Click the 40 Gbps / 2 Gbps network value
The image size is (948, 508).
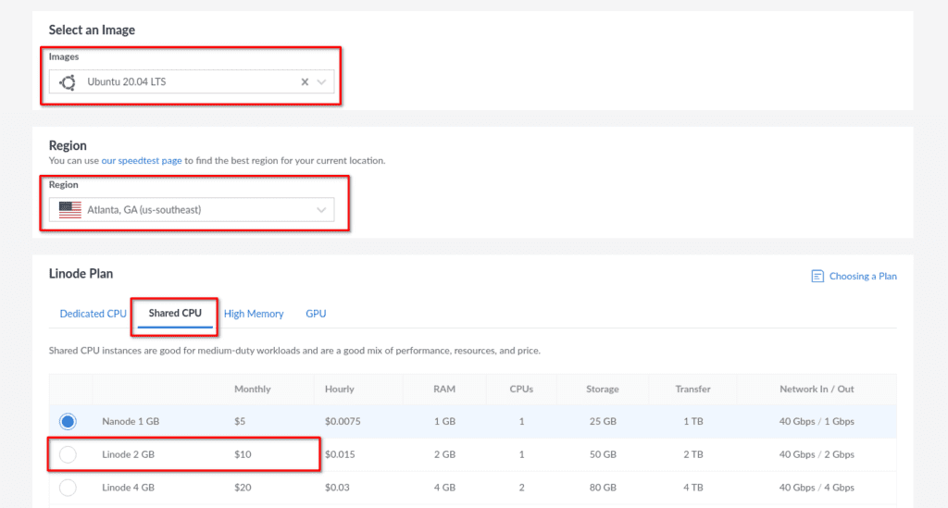click(817, 454)
